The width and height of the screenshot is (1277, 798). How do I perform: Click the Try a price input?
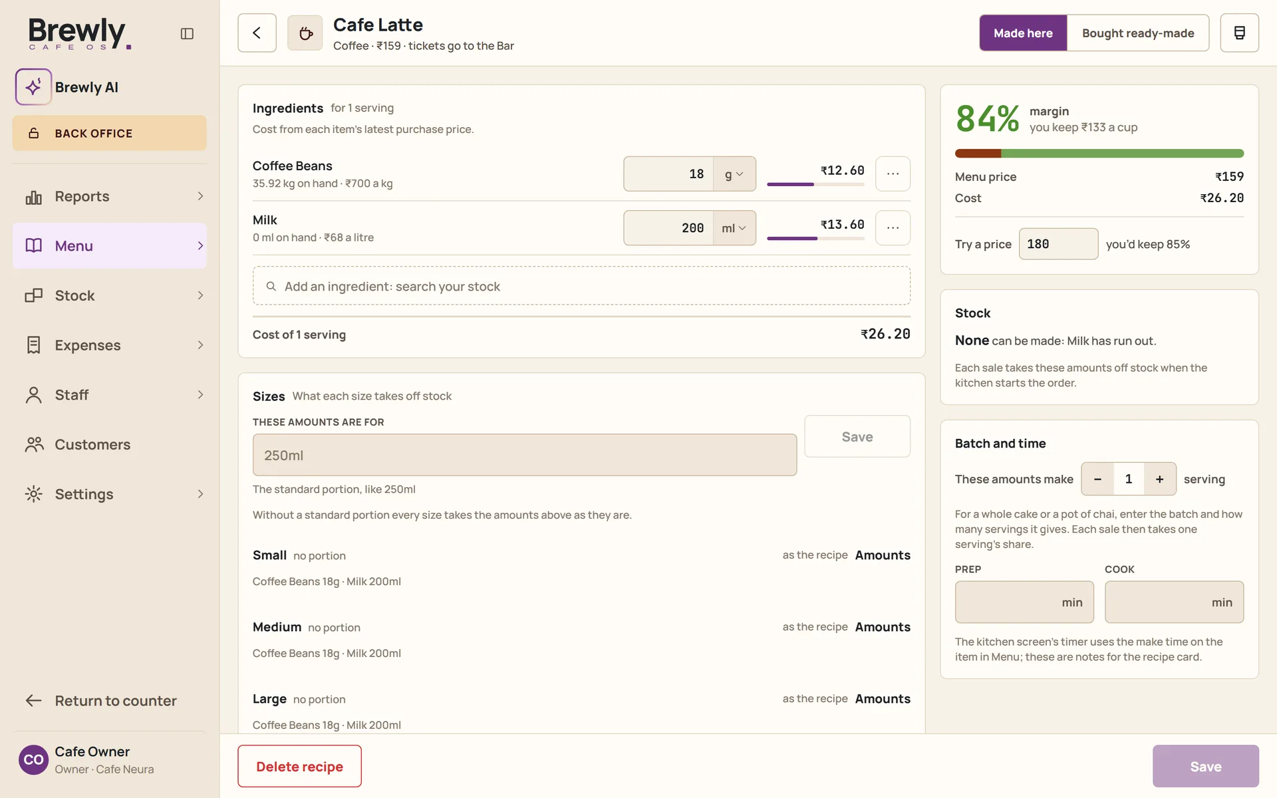tap(1058, 244)
